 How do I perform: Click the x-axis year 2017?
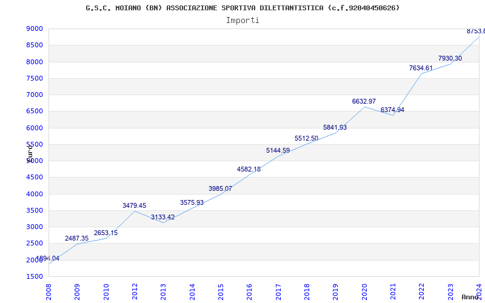pos(278,292)
